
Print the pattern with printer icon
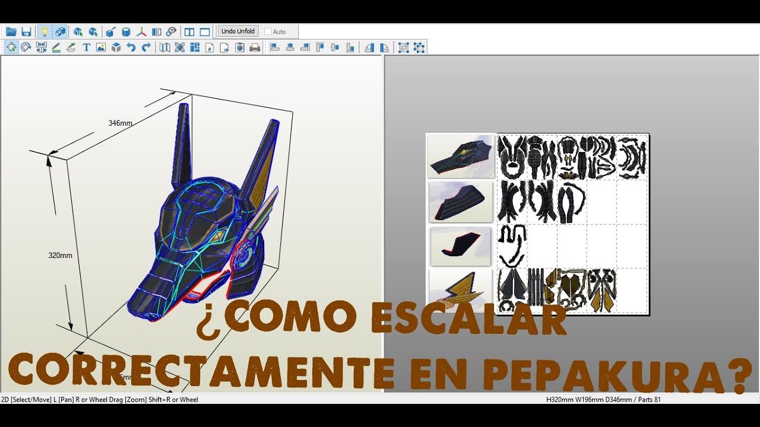click(255, 47)
